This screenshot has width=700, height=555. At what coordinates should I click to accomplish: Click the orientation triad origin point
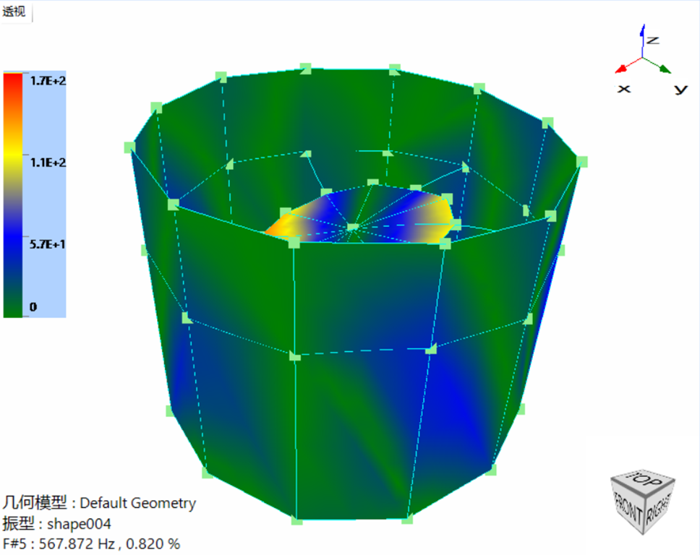click(x=642, y=57)
